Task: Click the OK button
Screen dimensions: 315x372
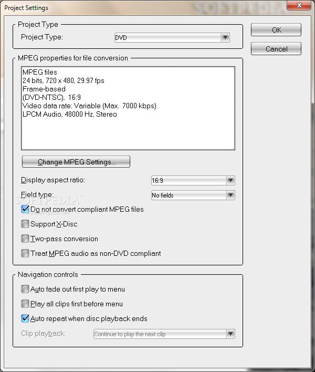Action: point(276,30)
